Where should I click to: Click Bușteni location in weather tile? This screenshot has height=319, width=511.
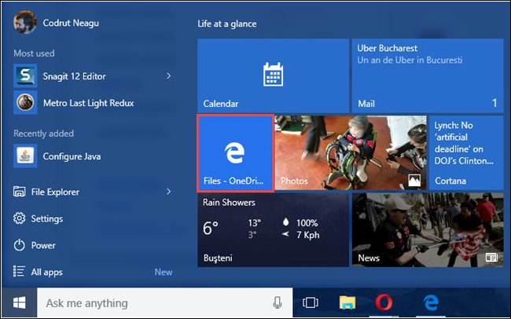(218, 258)
